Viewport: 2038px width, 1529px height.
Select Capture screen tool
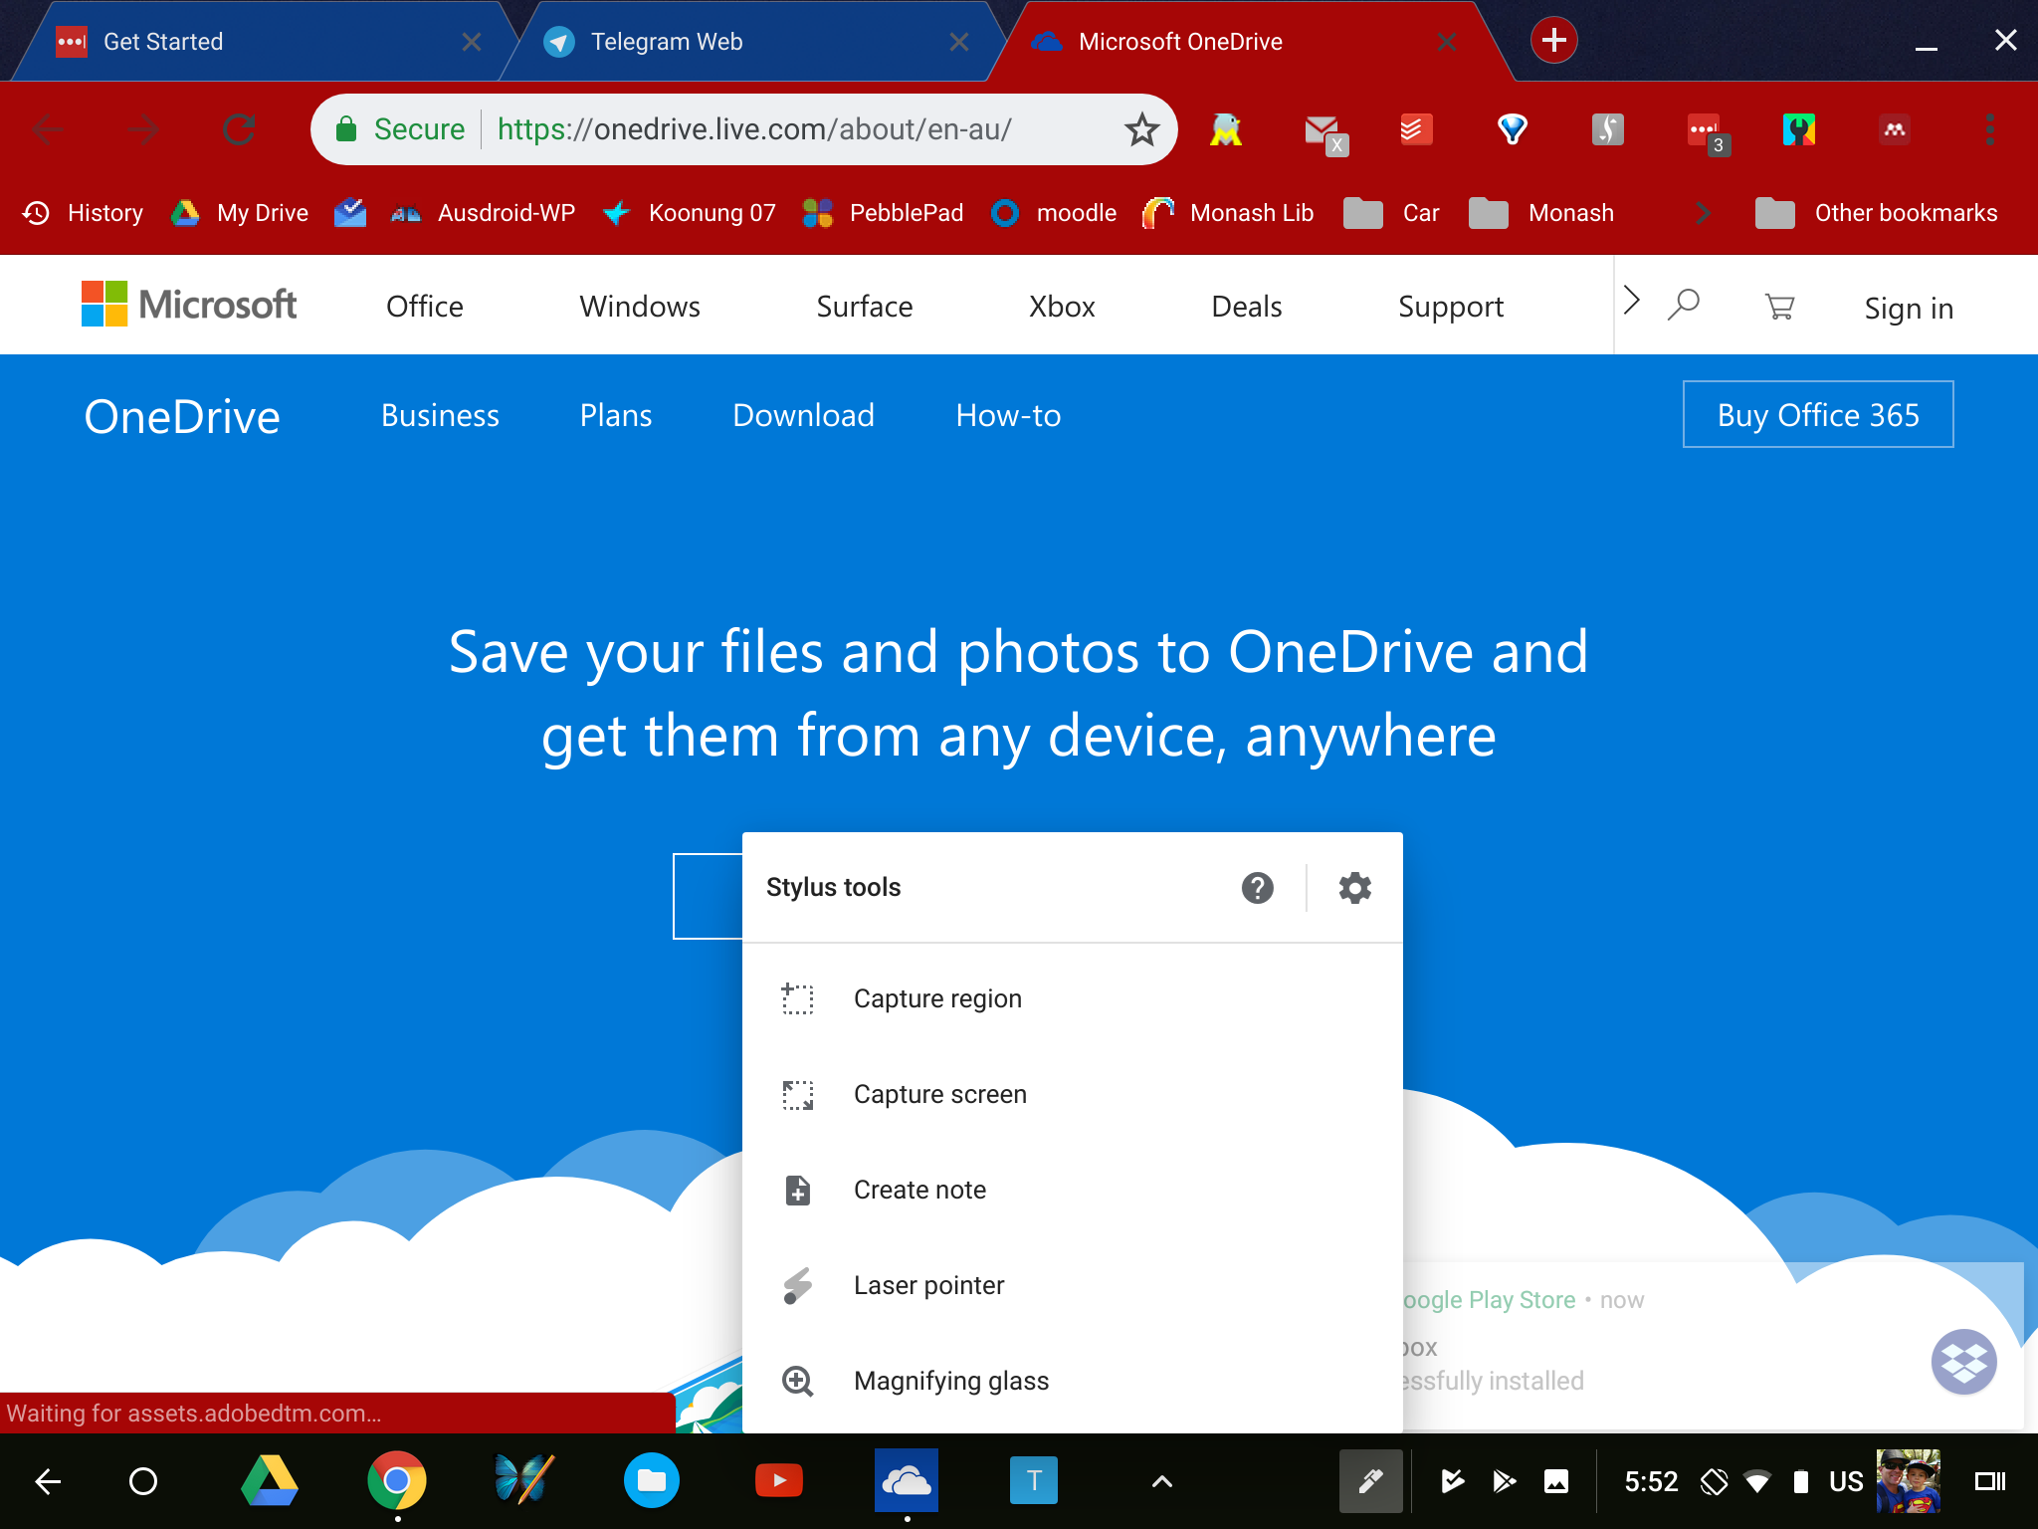[x=1072, y=1094]
